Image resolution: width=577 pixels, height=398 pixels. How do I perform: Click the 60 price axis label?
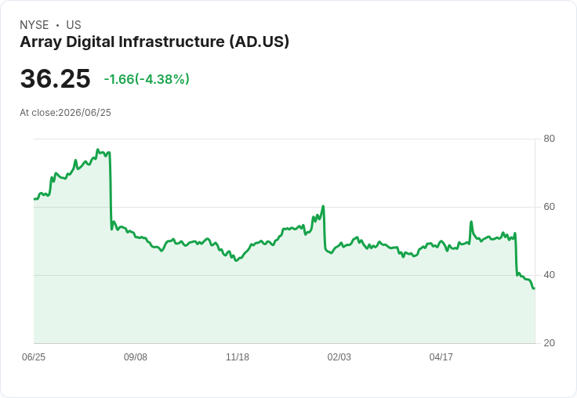click(x=549, y=207)
